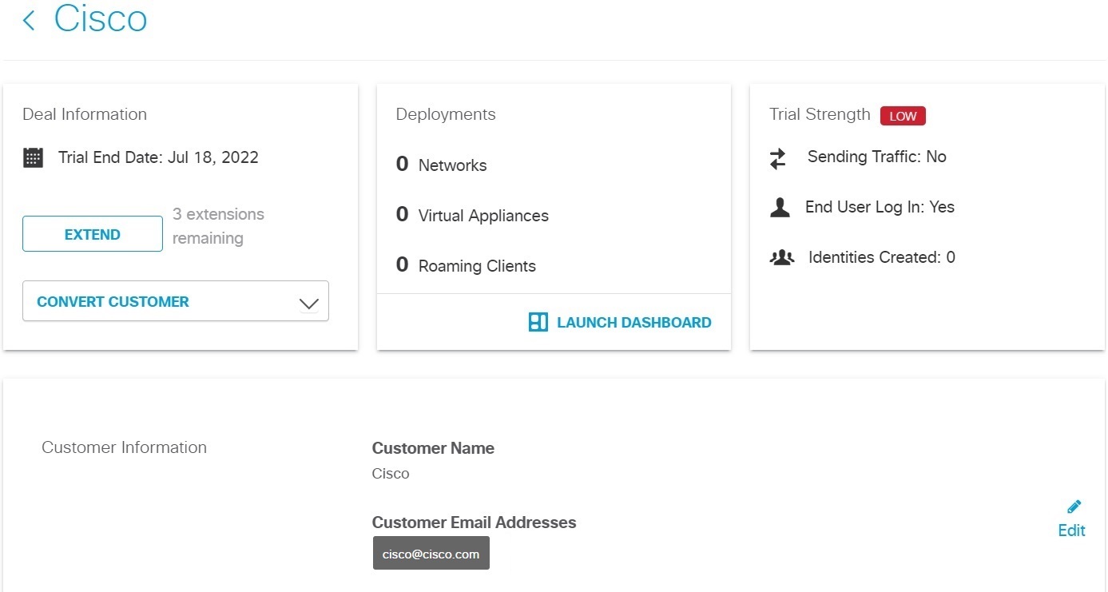Viewport: 1108px width, 592px height.
Task: Click the Trial End Date: Jul 18, 2022 text
Action: [x=158, y=157]
